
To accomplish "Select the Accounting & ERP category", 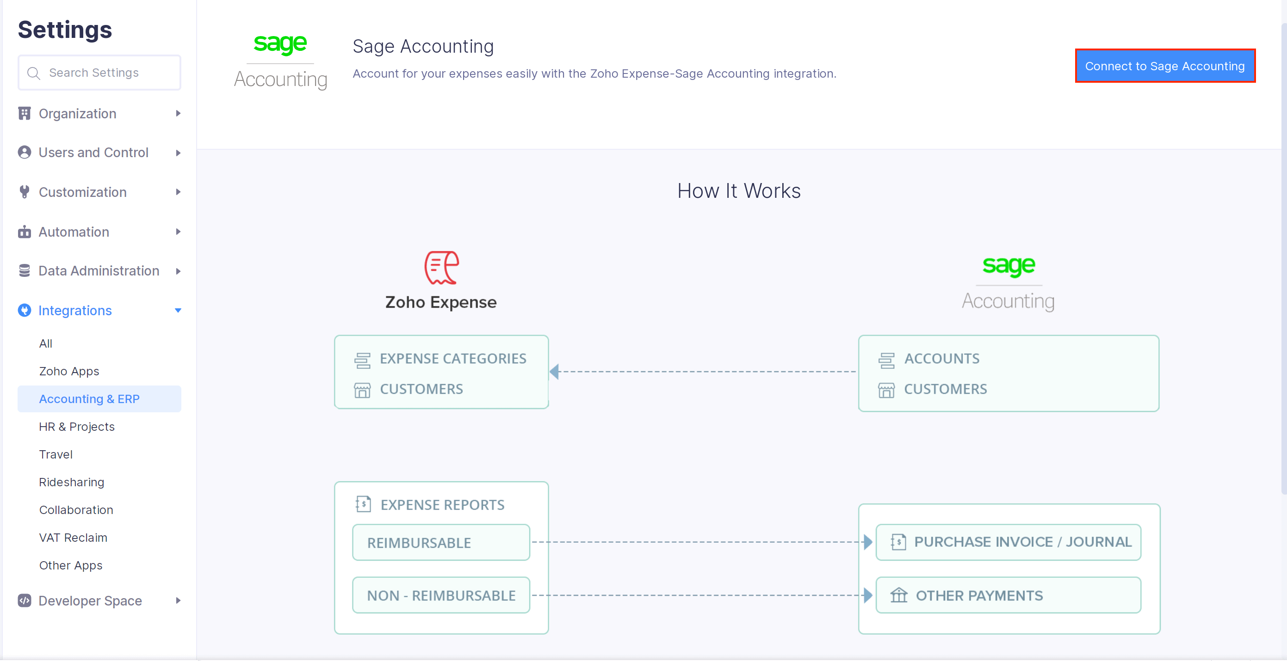I will [x=89, y=398].
